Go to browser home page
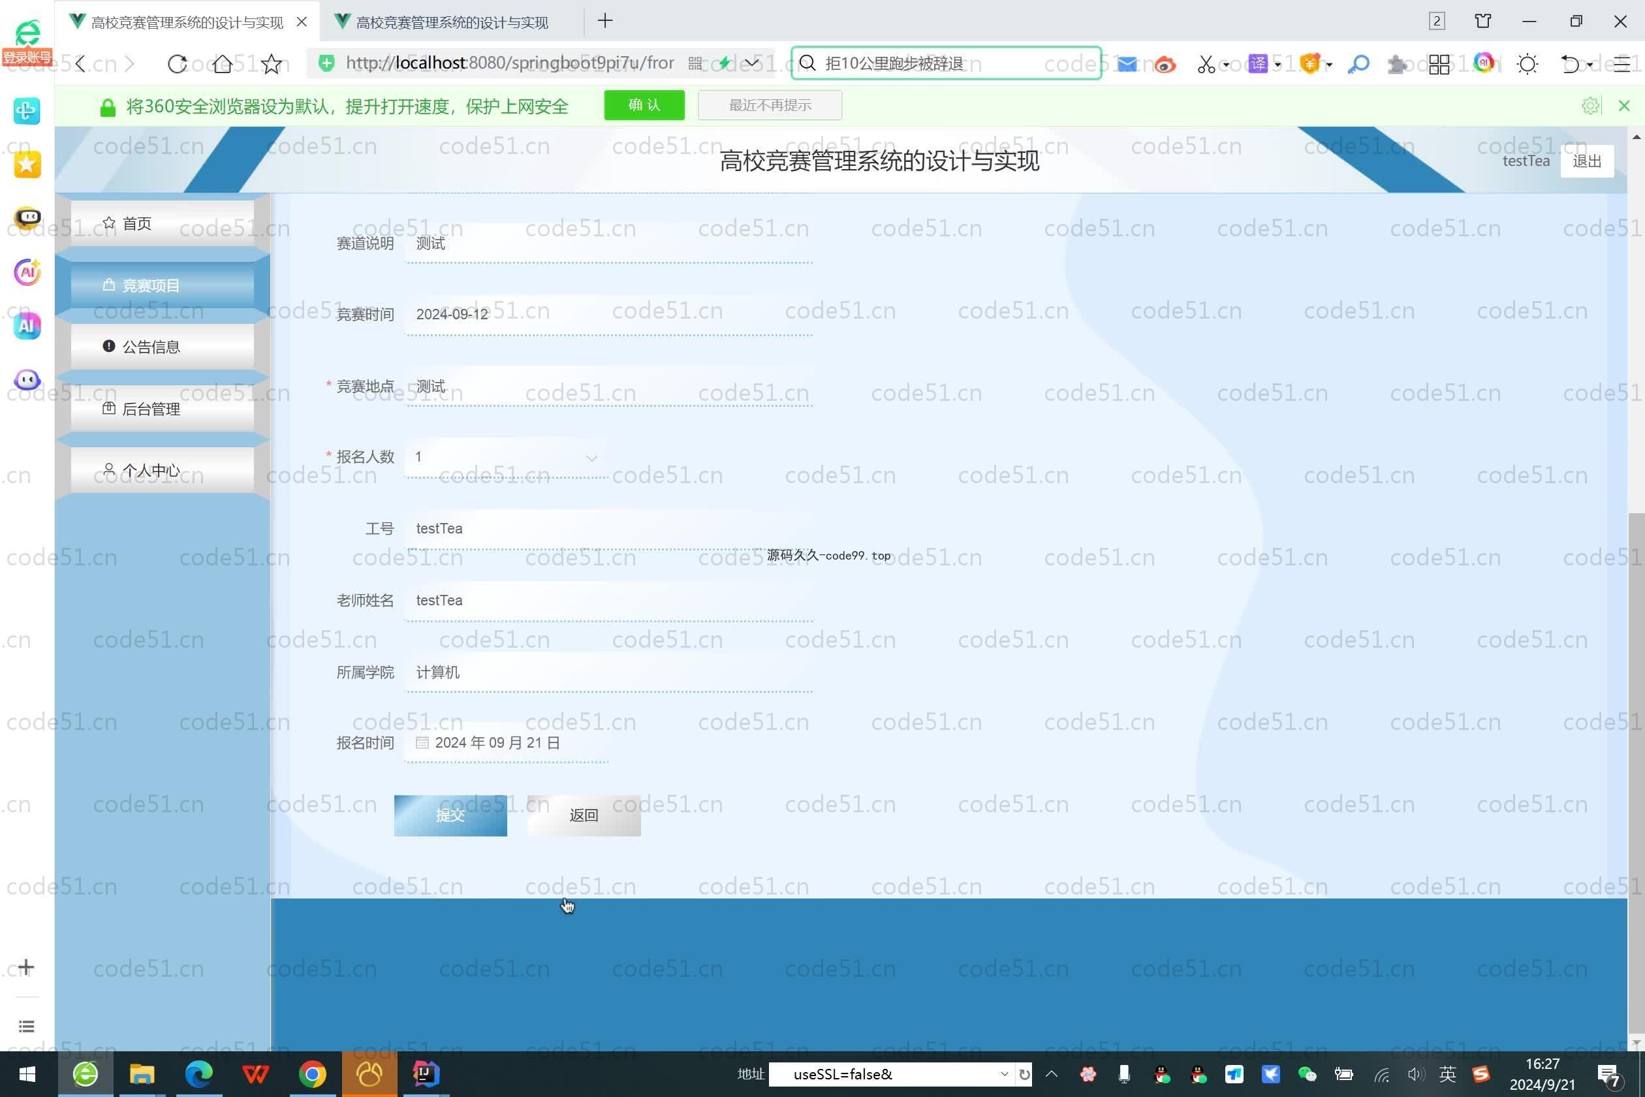The image size is (1645, 1097). [x=223, y=64]
